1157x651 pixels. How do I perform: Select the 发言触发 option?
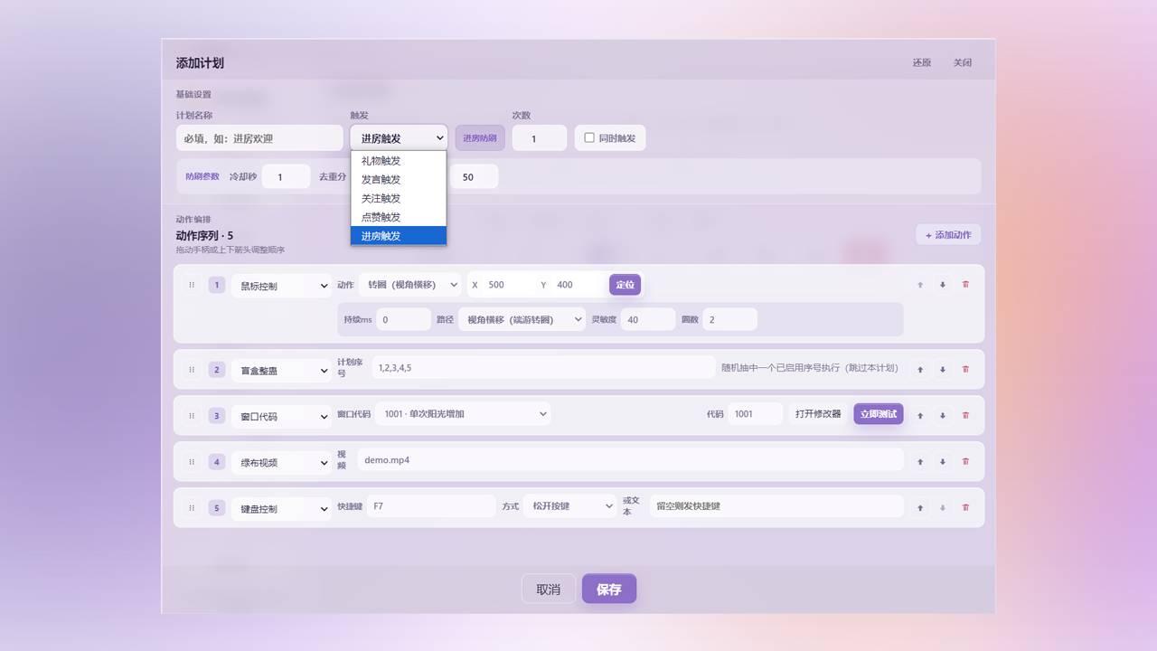point(399,179)
